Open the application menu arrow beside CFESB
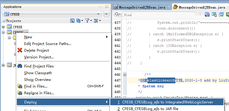 pyautogui.click(x=107, y=14)
